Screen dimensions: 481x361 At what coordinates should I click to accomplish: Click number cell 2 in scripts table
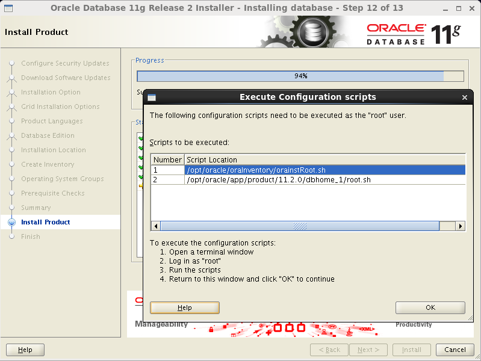pos(167,180)
